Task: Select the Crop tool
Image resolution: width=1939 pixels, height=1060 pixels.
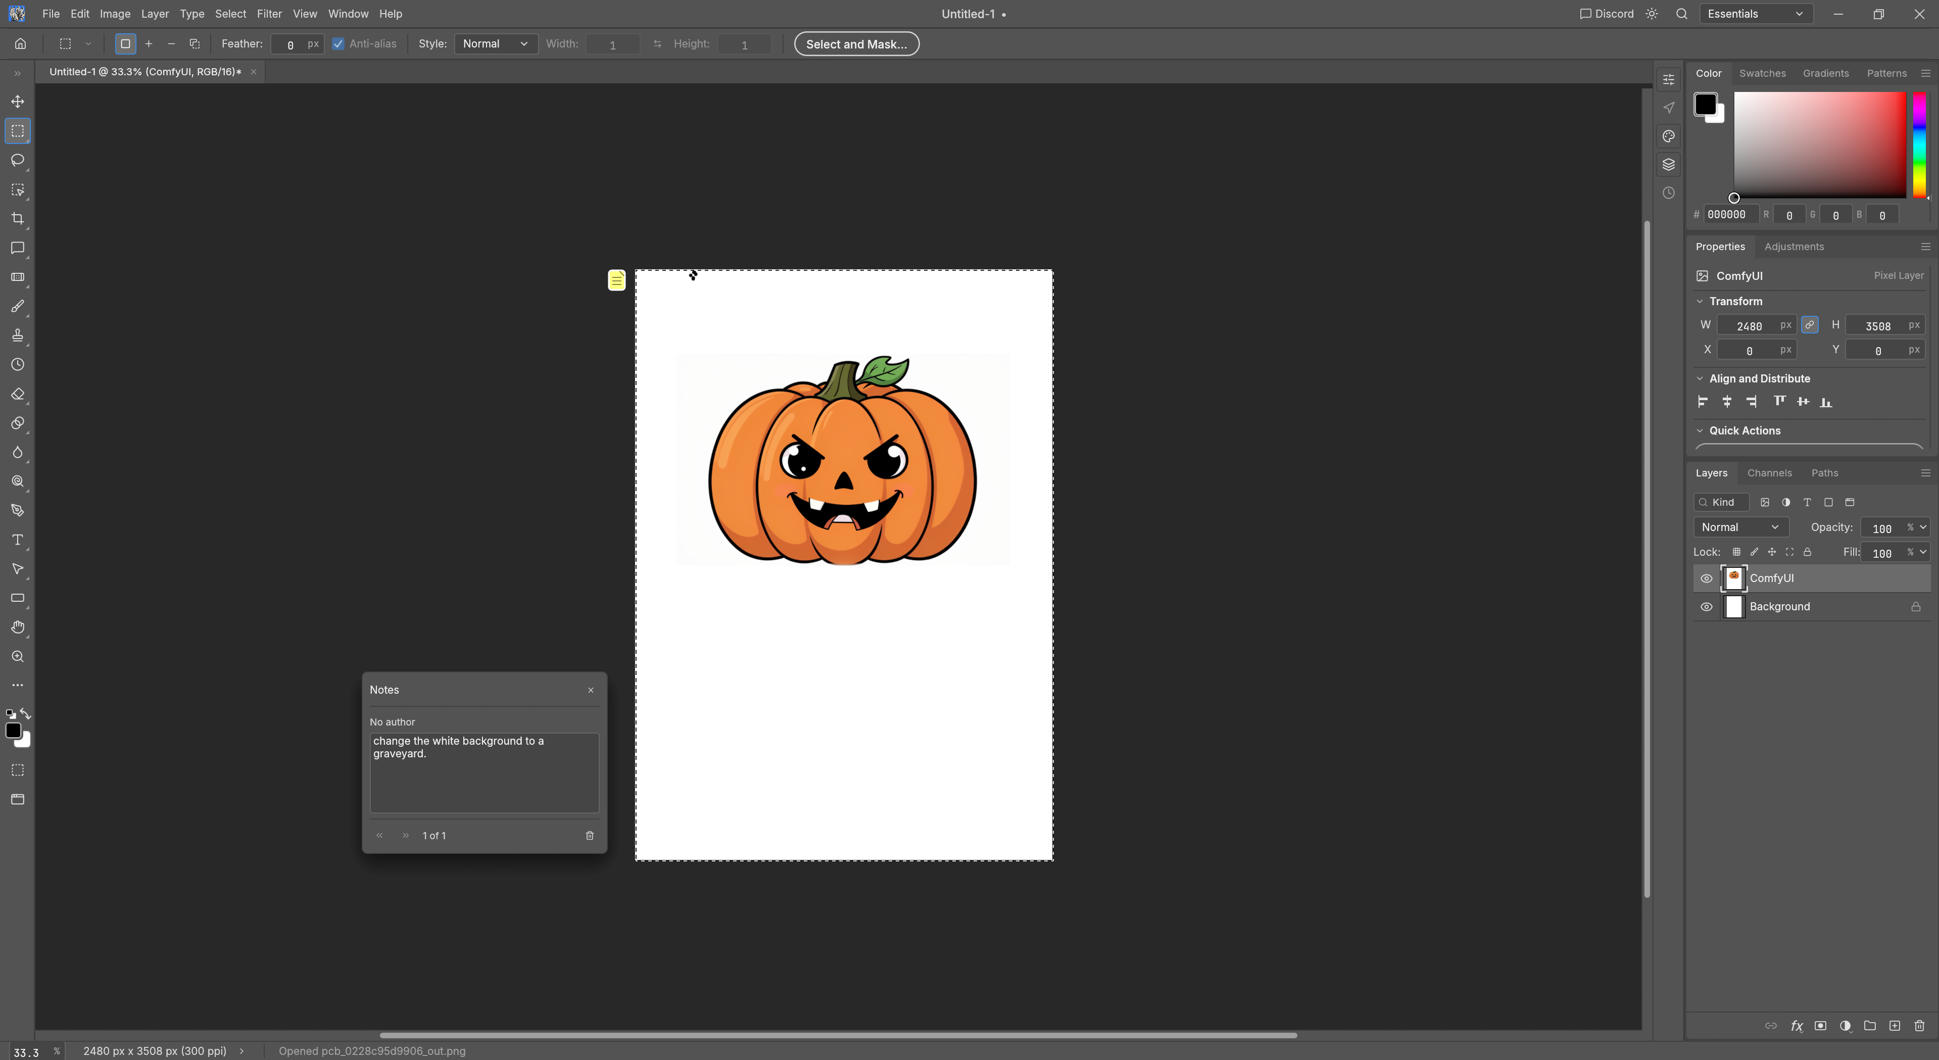Action: pos(17,218)
